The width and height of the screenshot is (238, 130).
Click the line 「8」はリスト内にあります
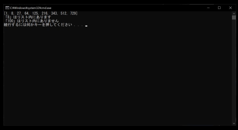[28, 17]
